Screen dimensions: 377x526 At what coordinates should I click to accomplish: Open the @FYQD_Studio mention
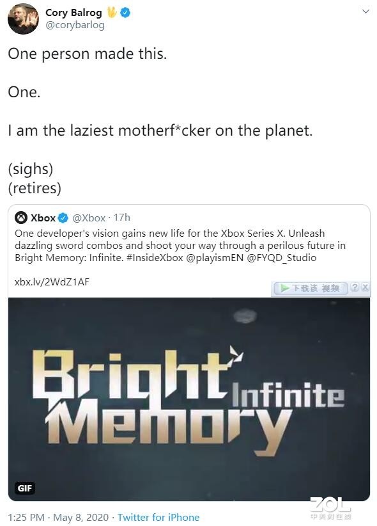(282, 258)
